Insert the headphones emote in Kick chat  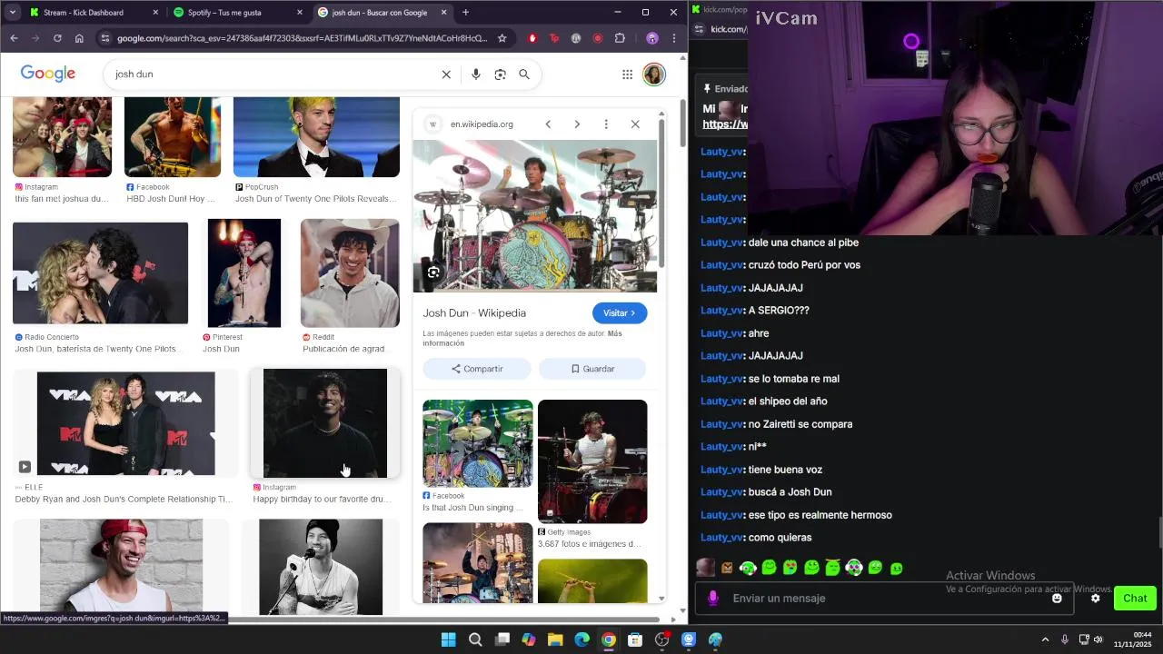[748, 569]
